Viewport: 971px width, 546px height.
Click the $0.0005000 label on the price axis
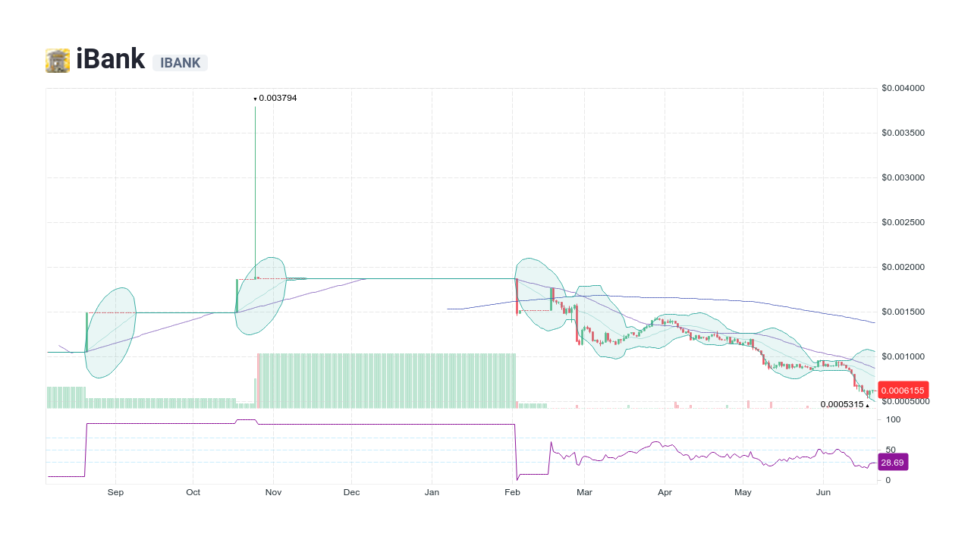point(904,401)
